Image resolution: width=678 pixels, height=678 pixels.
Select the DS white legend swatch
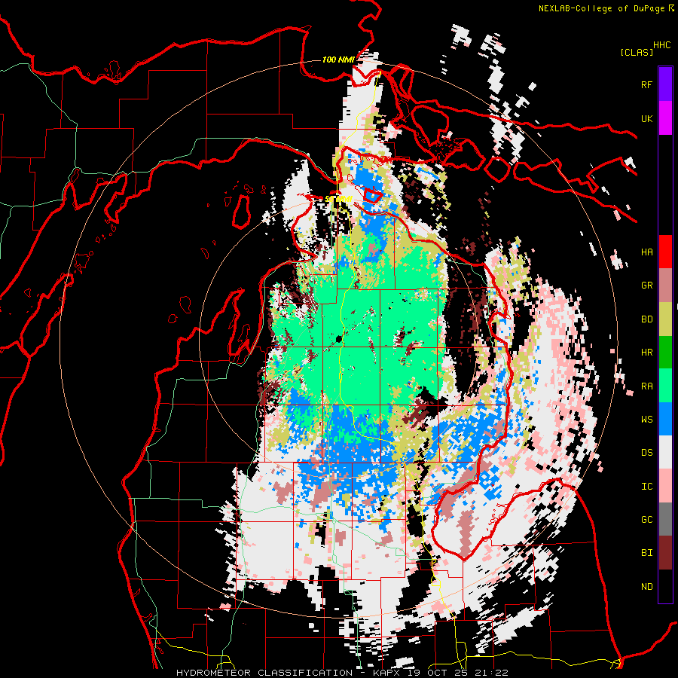click(x=665, y=452)
